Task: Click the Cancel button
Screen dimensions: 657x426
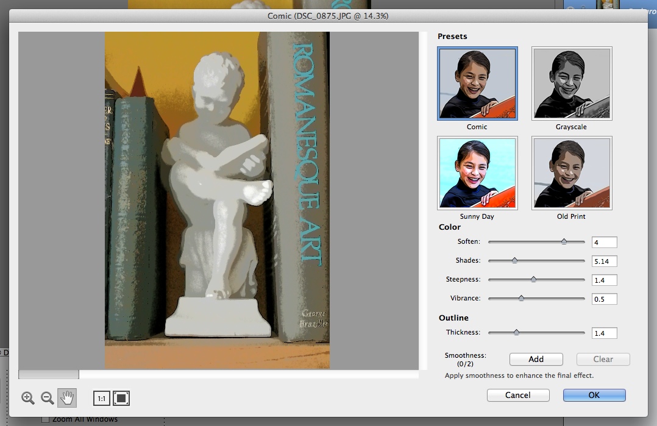Action: (518, 395)
